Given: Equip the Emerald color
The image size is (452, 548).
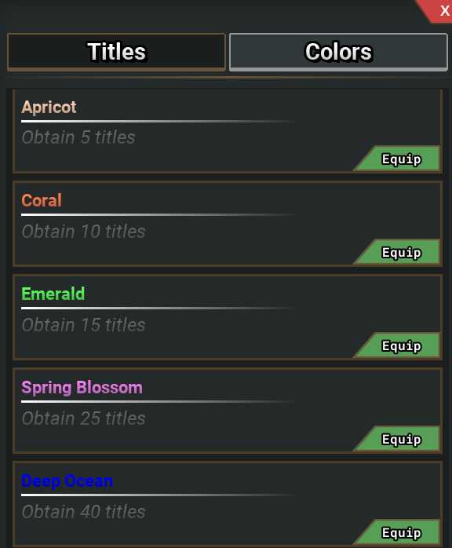Looking at the screenshot, I should pos(397,345).
